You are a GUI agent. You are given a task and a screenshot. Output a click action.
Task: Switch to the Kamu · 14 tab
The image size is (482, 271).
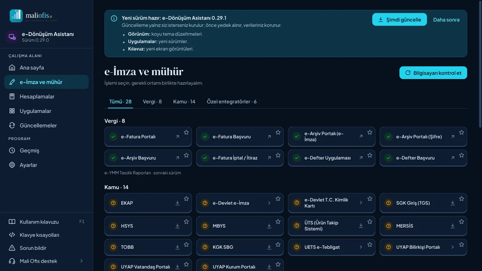tap(184, 102)
